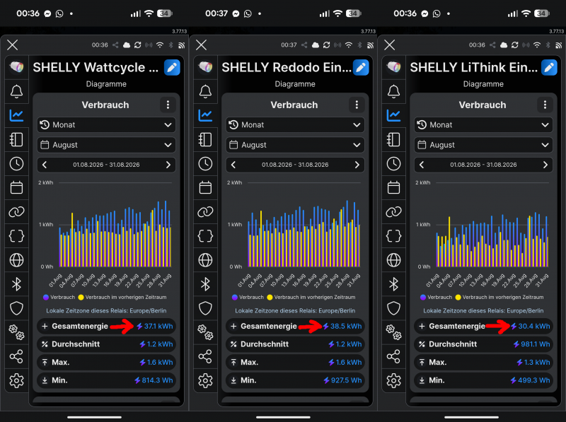Toggle 'Verbrauch im vorherigen Zeitraum' in Redodo chart

pyautogui.click(x=311, y=297)
